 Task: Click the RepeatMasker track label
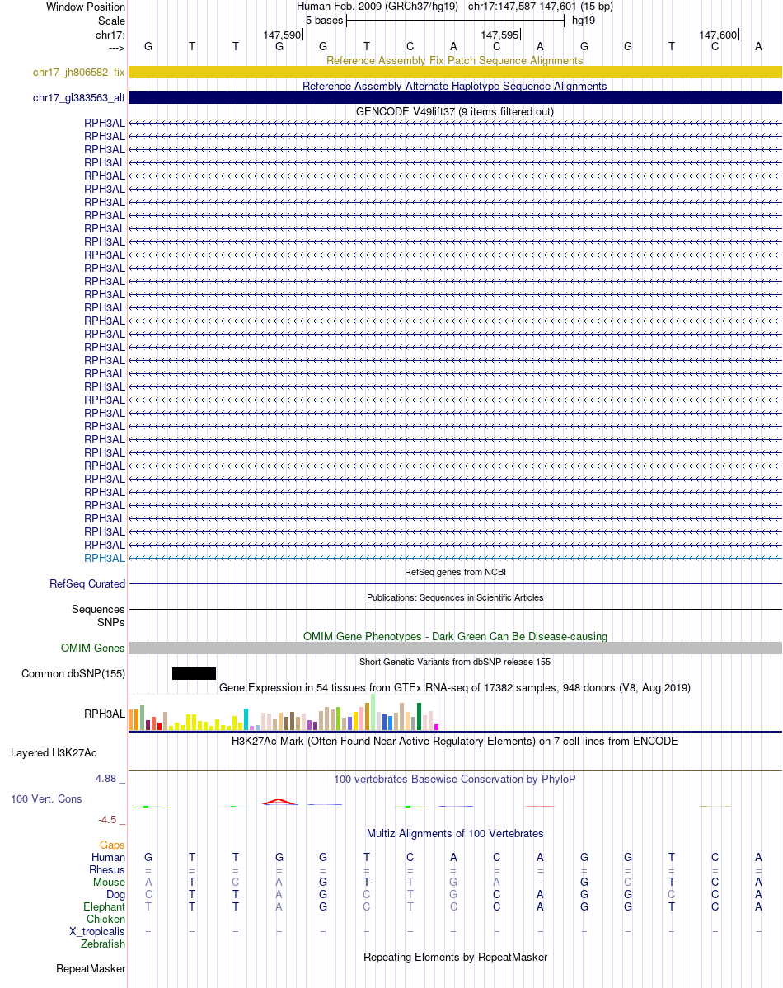coord(91,968)
